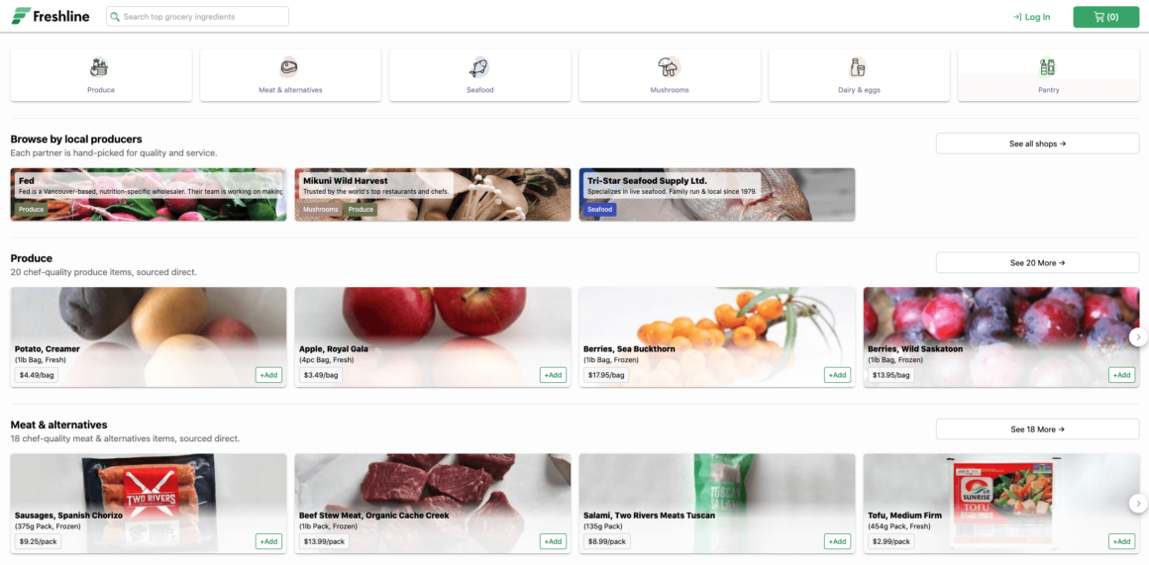
Task: Focus the grocery ingredients search field
Action: pyautogui.click(x=197, y=16)
